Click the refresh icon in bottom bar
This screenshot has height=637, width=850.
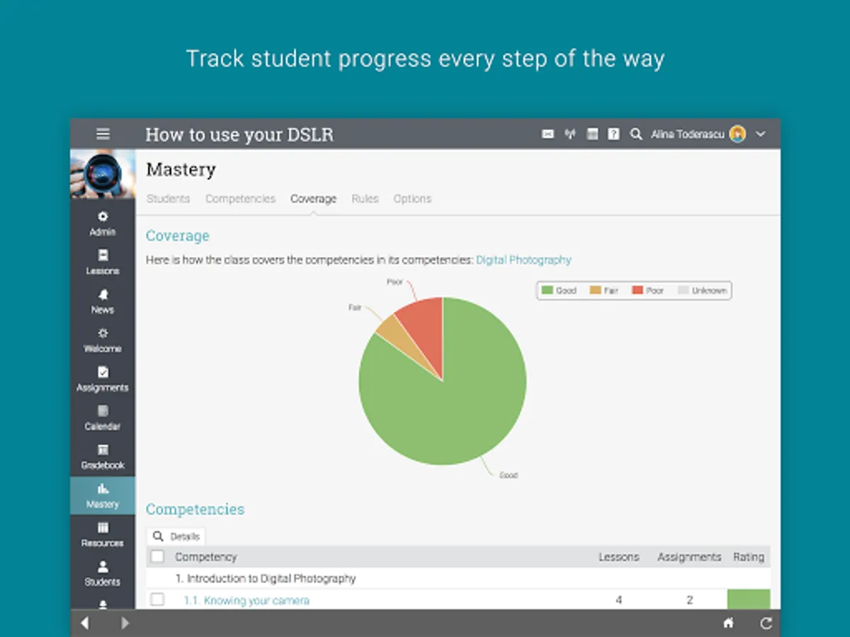[x=766, y=623]
